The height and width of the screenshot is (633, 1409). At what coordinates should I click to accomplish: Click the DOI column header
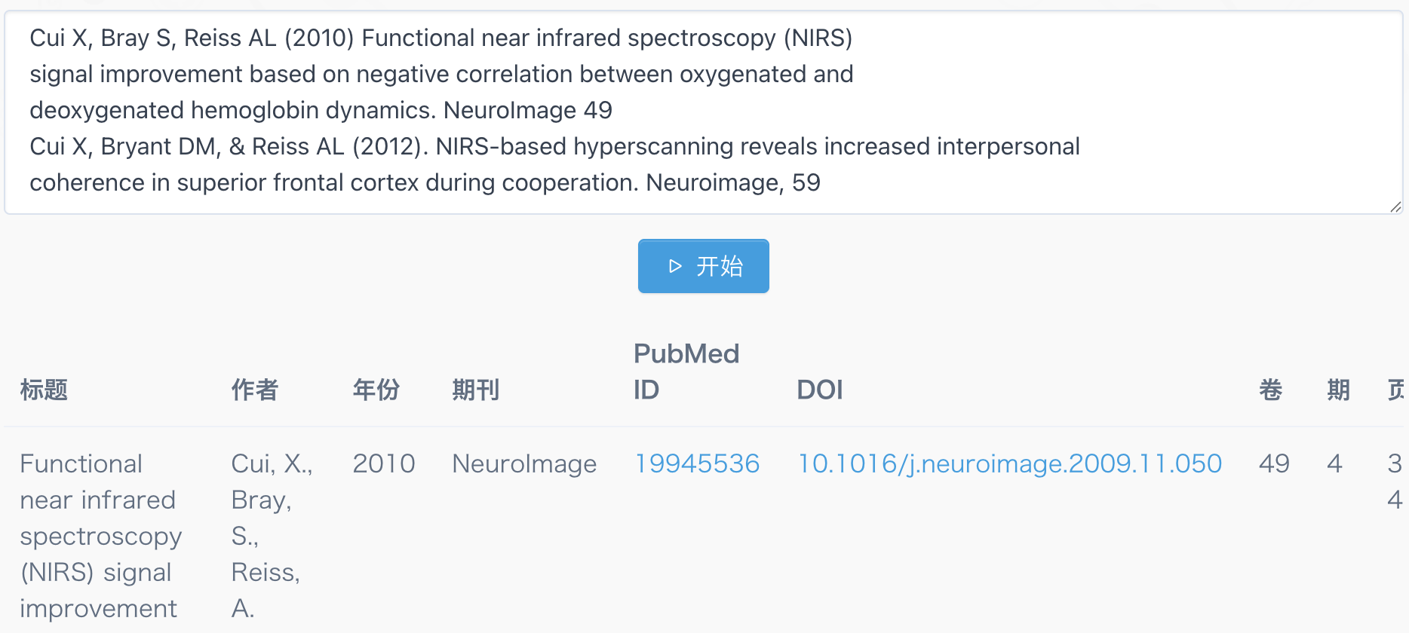820,390
